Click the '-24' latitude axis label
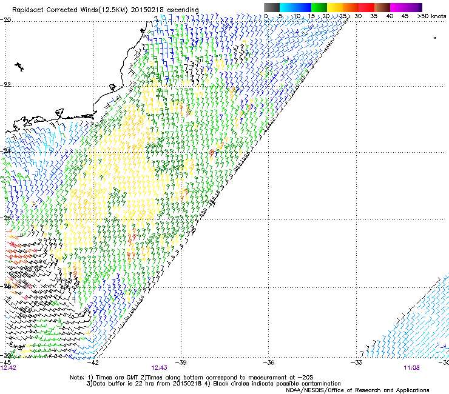This screenshot has height=394, width=449. coord(5,151)
